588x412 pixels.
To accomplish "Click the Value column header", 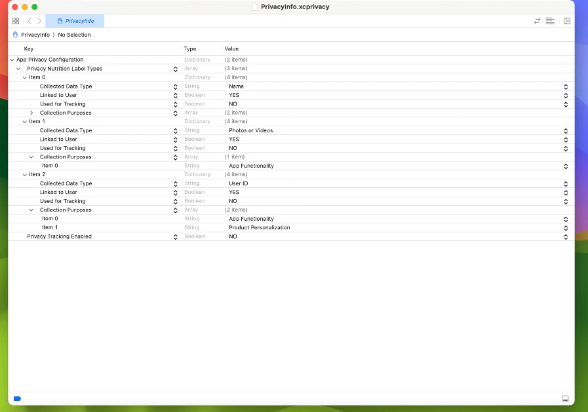I will 231,48.
